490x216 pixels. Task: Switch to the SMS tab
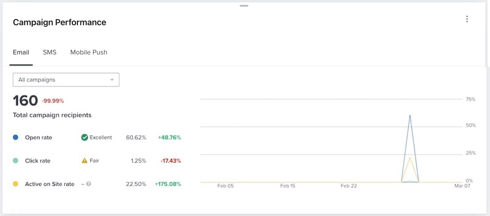[x=50, y=52]
